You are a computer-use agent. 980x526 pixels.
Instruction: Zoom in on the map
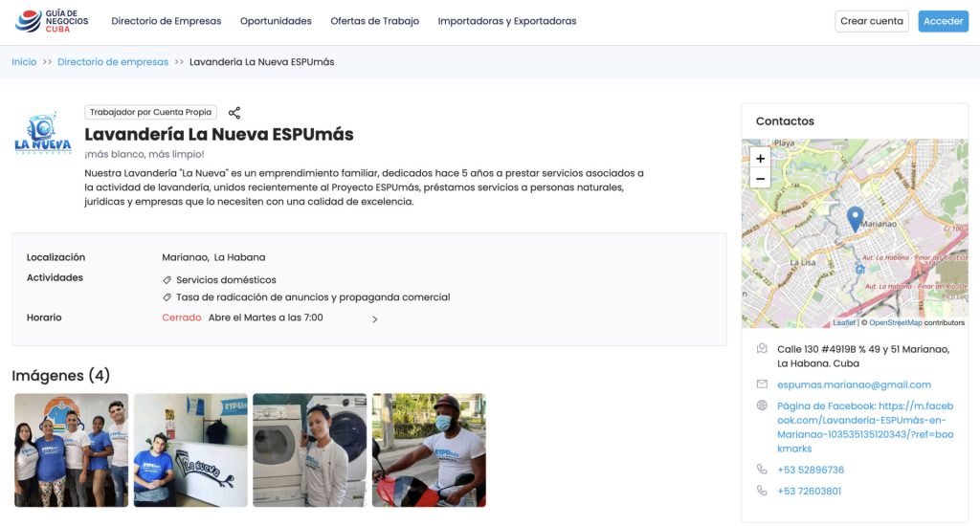(x=760, y=159)
